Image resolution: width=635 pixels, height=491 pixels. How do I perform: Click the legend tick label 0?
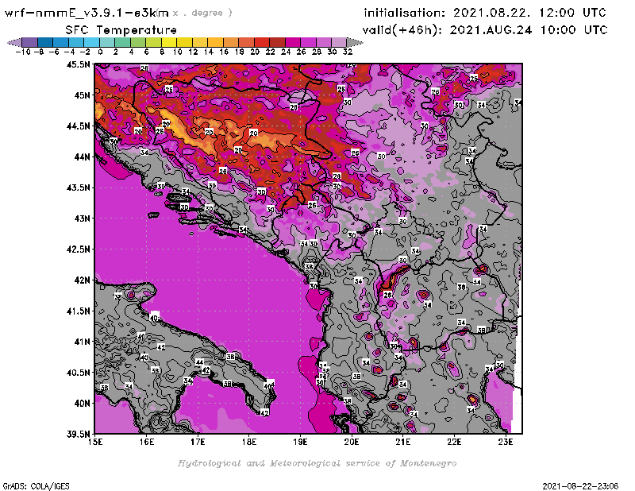100,52
